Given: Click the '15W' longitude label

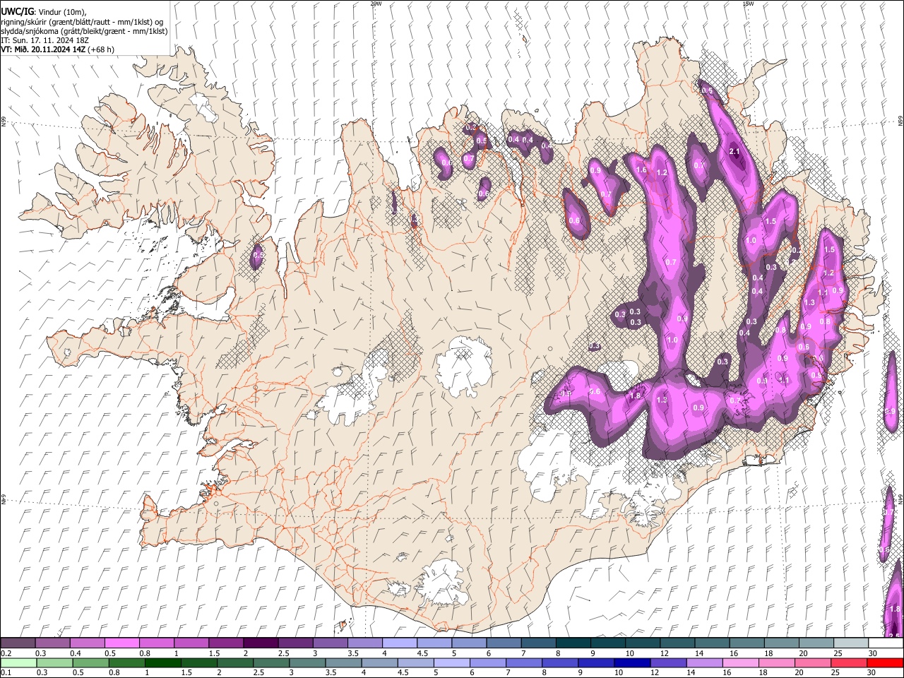Looking at the screenshot, I should coord(748,4).
